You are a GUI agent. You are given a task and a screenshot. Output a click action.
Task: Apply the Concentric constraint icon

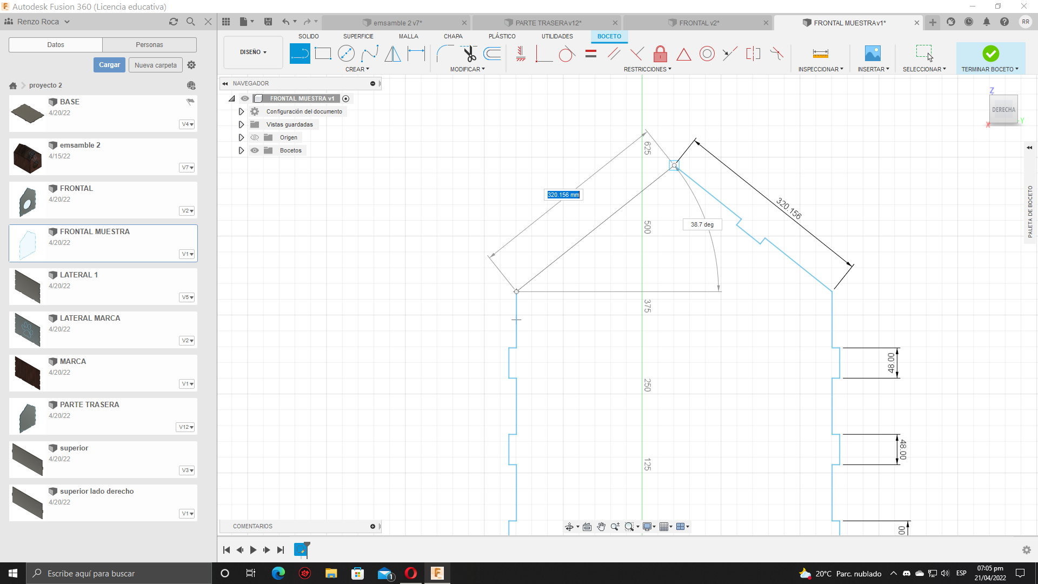pyautogui.click(x=707, y=54)
